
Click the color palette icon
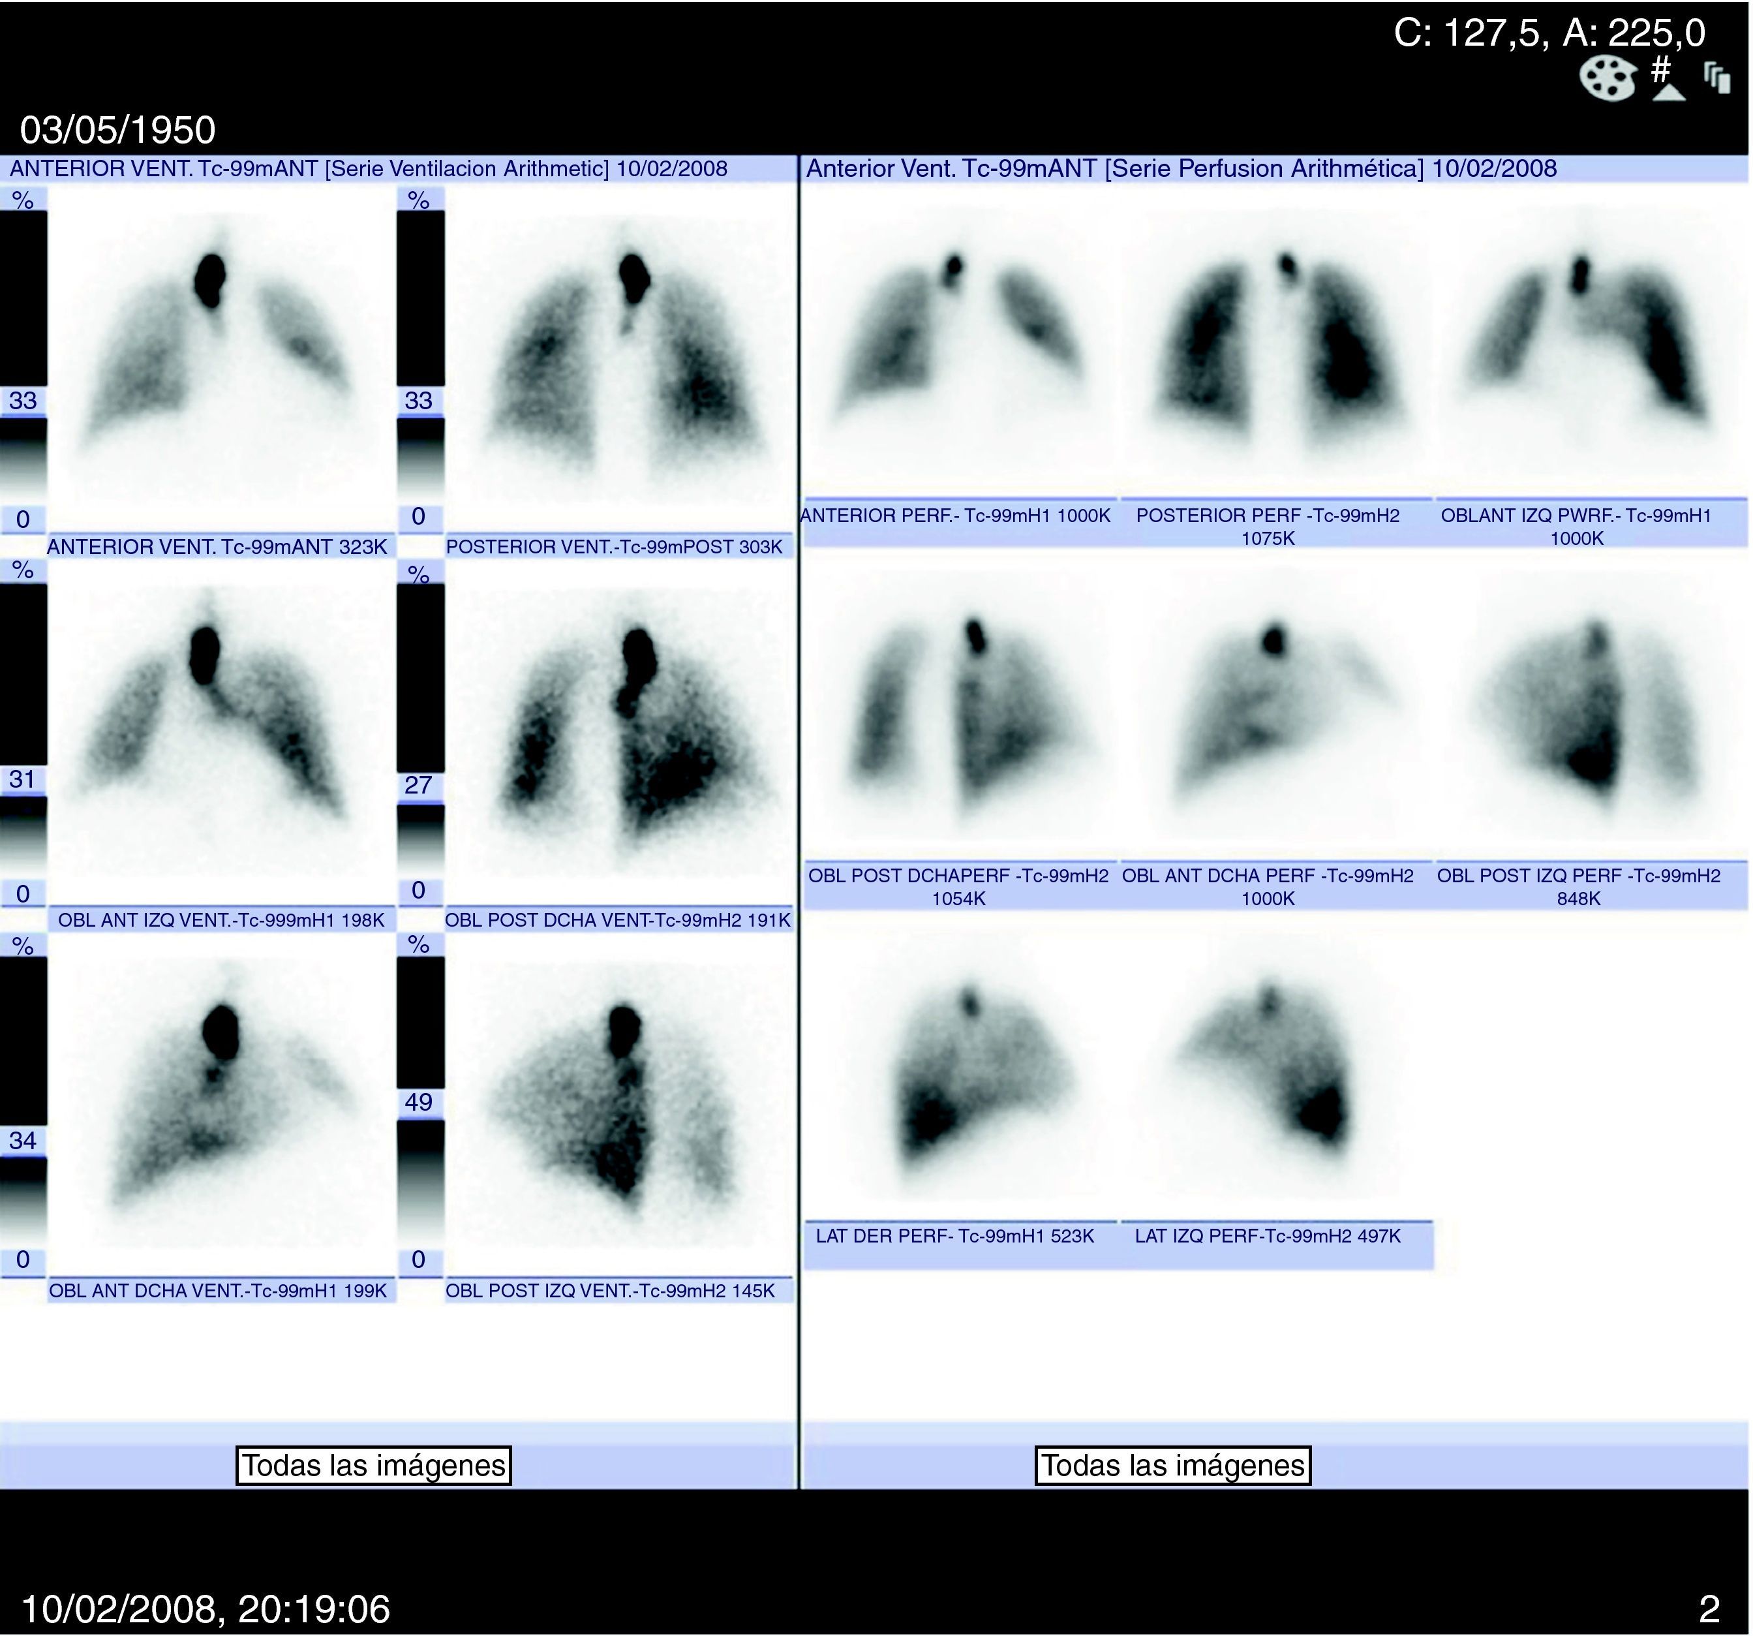(x=1609, y=80)
